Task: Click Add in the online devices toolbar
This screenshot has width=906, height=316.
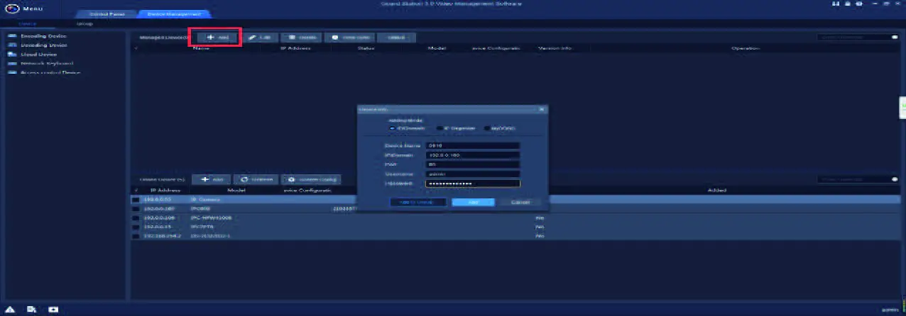Action: [211, 179]
